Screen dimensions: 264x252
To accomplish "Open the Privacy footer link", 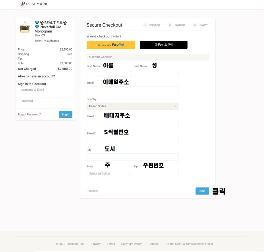I will click(96, 244).
